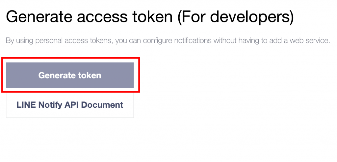The image size is (337, 162).
Task: Click the word "Document" on the document button
Action: point(102,105)
